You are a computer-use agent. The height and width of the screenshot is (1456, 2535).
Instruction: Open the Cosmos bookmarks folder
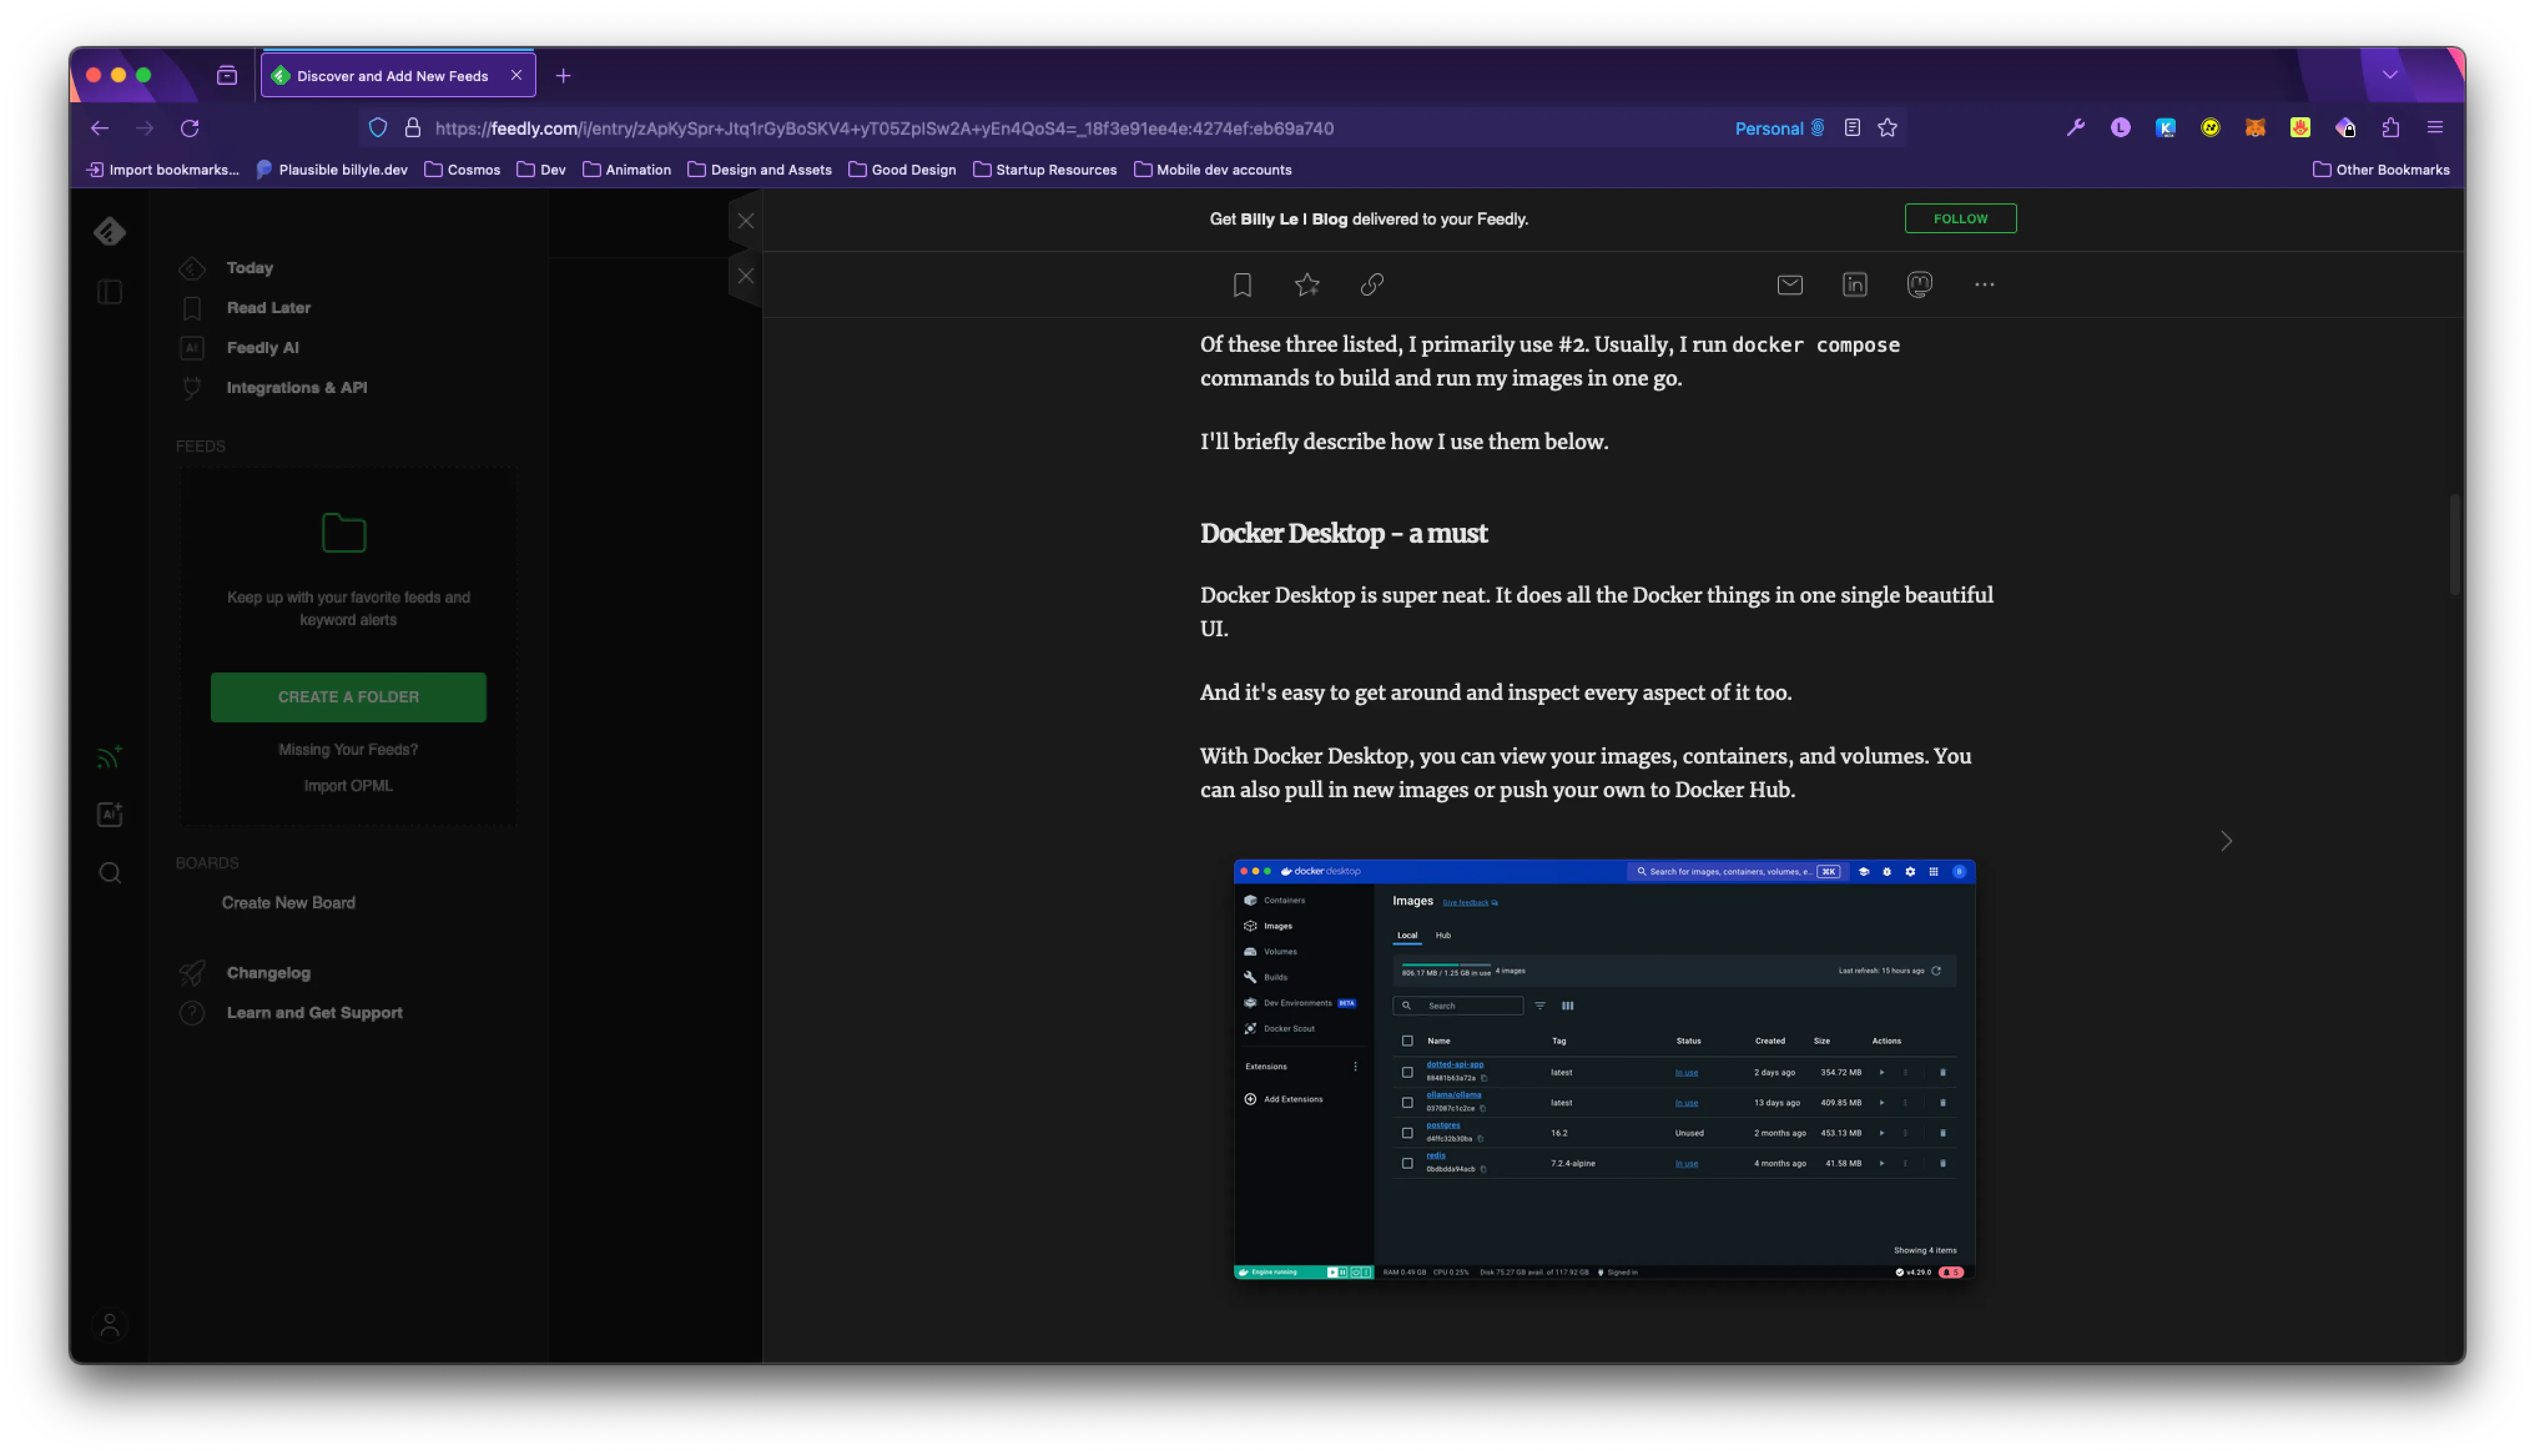click(x=462, y=170)
